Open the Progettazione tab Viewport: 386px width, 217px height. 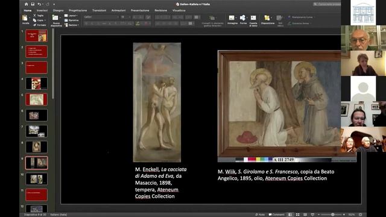click(78, 10)
